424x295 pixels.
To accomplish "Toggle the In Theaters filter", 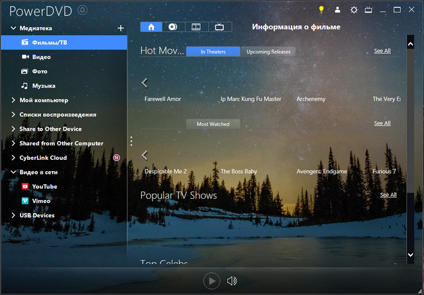I will click(213, 51).
